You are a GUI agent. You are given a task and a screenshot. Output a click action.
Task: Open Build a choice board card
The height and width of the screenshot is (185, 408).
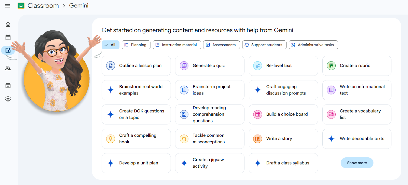(283, 114)
